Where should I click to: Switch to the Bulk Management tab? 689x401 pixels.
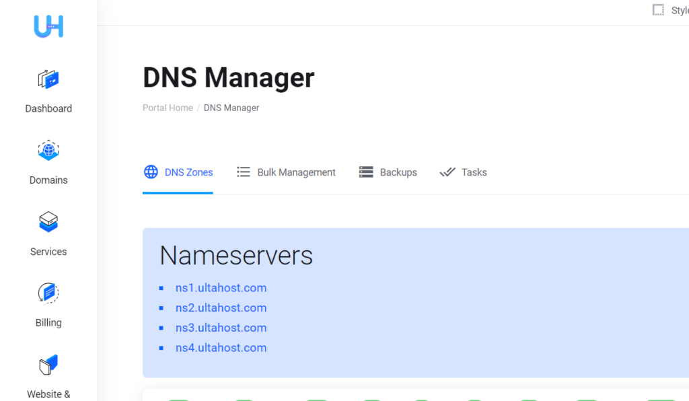click(296, 172)
